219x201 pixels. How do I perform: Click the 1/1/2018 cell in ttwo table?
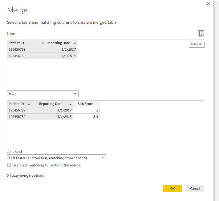[x=52, y=117]
